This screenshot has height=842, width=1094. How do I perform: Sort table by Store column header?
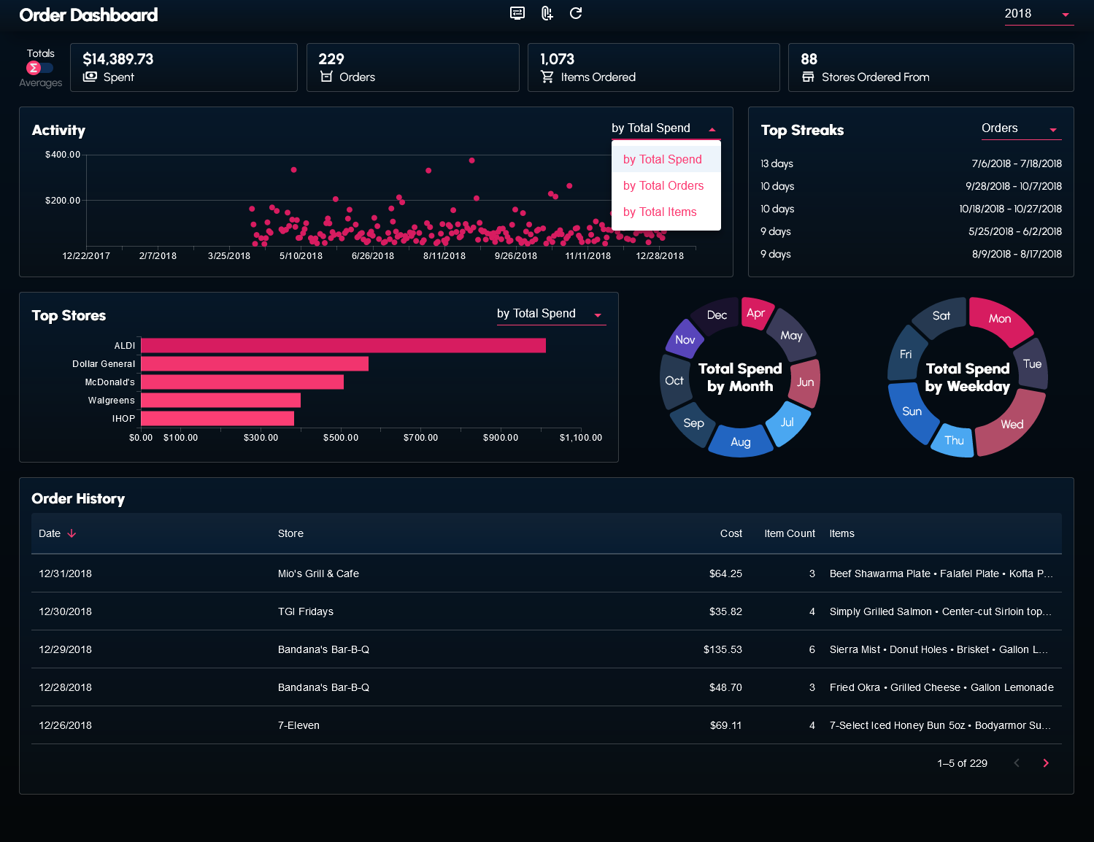point(290,533)
